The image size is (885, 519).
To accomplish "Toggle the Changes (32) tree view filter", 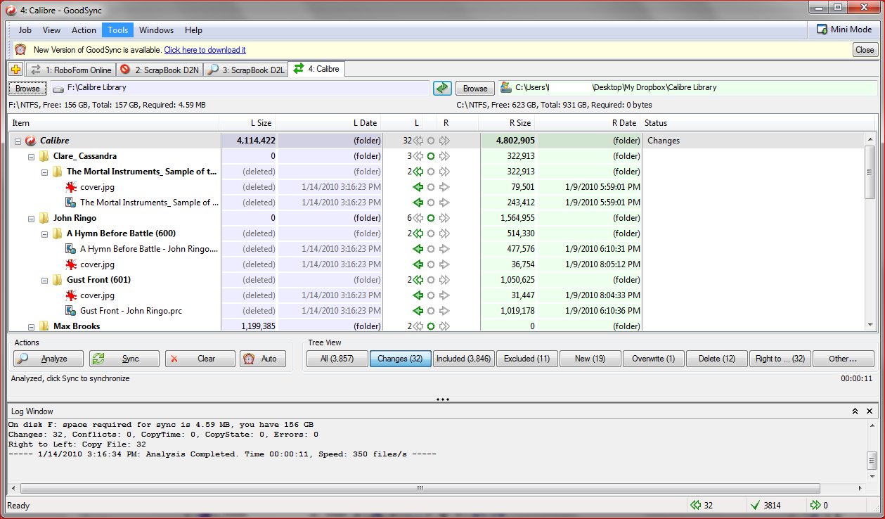I will (400, 359).
